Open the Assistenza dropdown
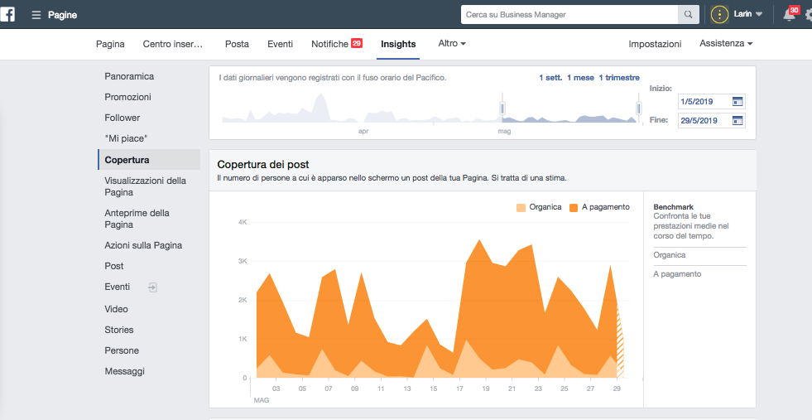The width and height of the screenshot is (812, 420). point(726,43)
